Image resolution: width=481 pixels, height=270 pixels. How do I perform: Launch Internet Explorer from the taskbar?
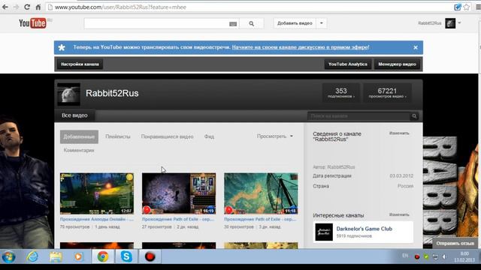click(32, 256)
